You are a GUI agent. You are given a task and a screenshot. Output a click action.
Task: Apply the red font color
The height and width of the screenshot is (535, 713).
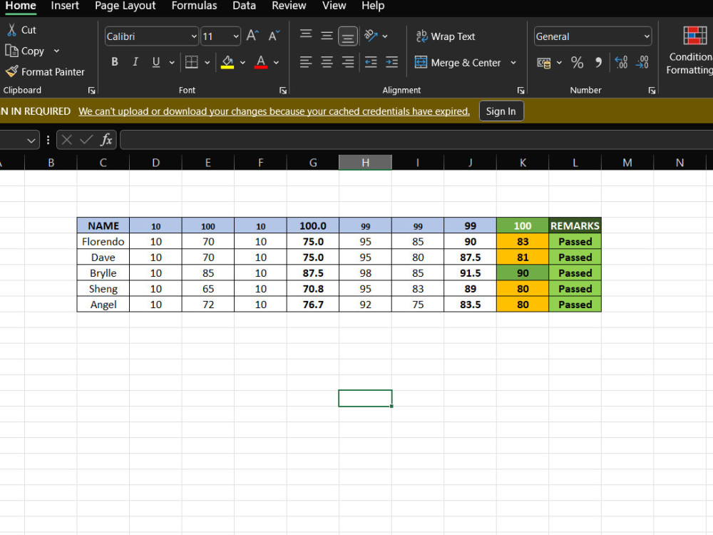tap(260, 62)
